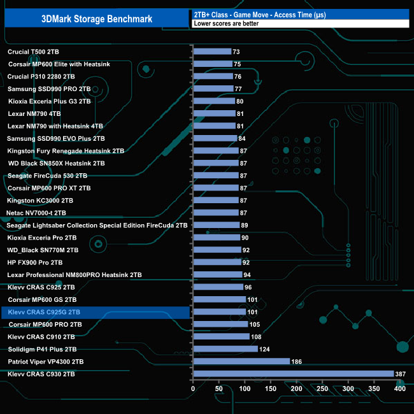Viewport: 414px width, 414px height.
Task: Click '2TB+ Class - Game Move - Access Time' heading
Action: (260, 15)
